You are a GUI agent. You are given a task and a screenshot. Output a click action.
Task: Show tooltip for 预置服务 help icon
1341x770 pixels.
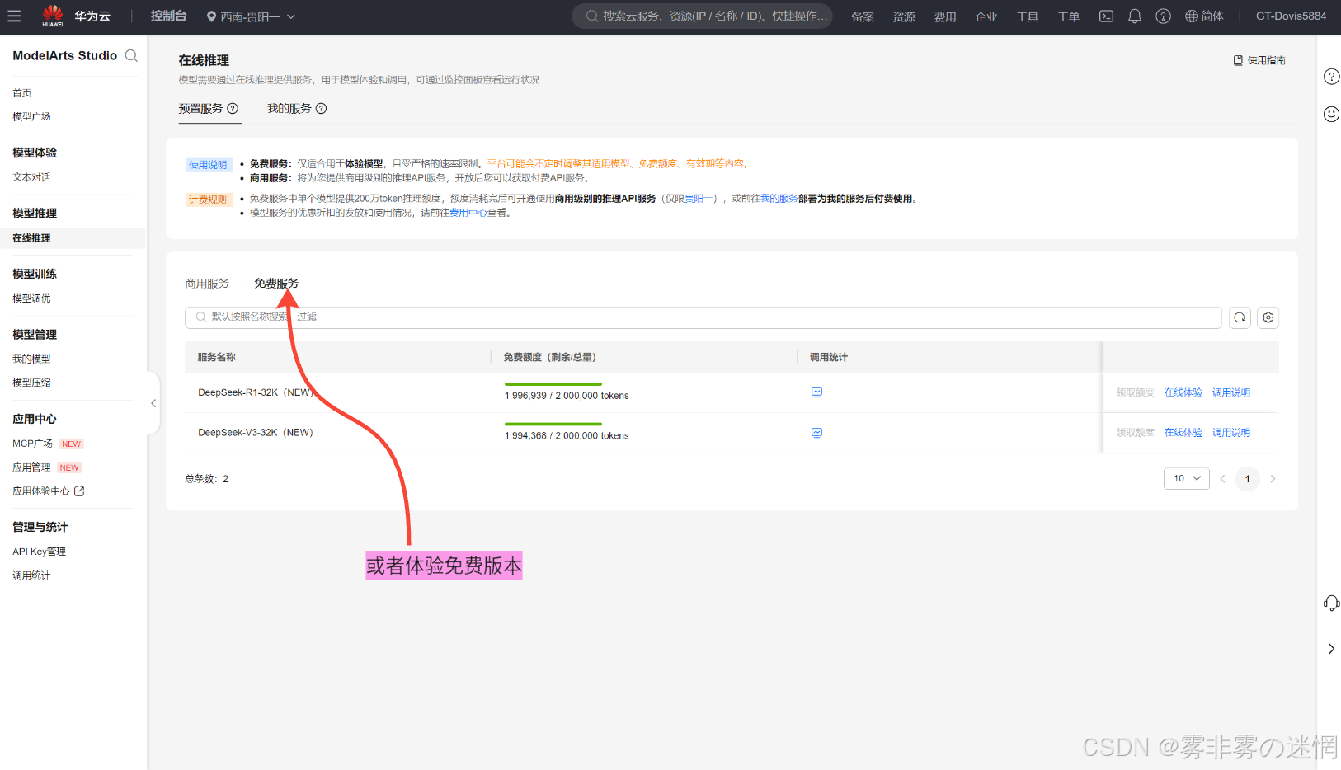point(233,109)
